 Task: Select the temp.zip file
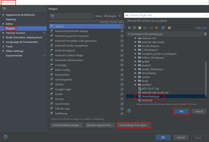tap(147, 100)
